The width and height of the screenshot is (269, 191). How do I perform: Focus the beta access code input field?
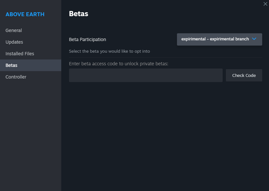146,75
